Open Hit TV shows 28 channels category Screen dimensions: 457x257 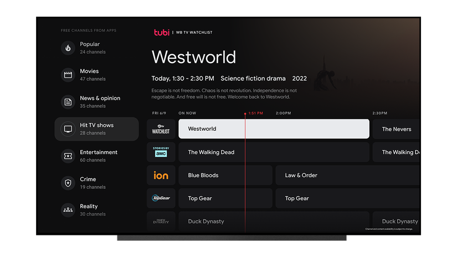pos(96,129)
